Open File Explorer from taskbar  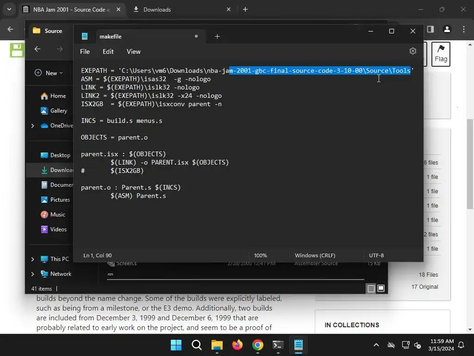pos(217,345)
